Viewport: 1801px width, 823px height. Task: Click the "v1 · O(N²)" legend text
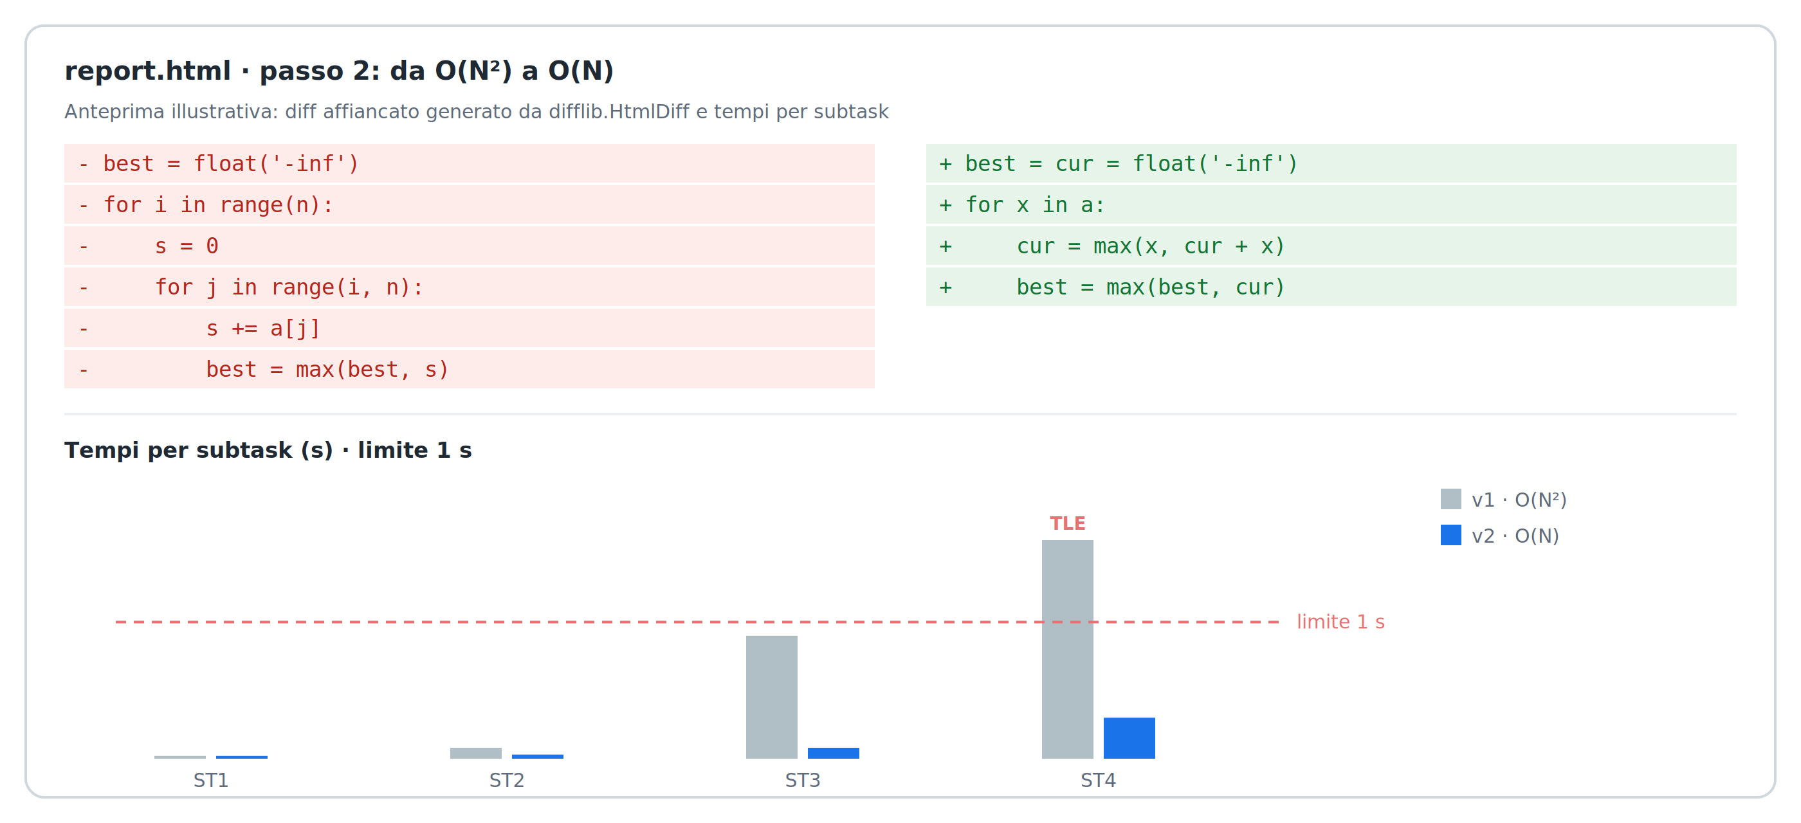(1519, 500)
